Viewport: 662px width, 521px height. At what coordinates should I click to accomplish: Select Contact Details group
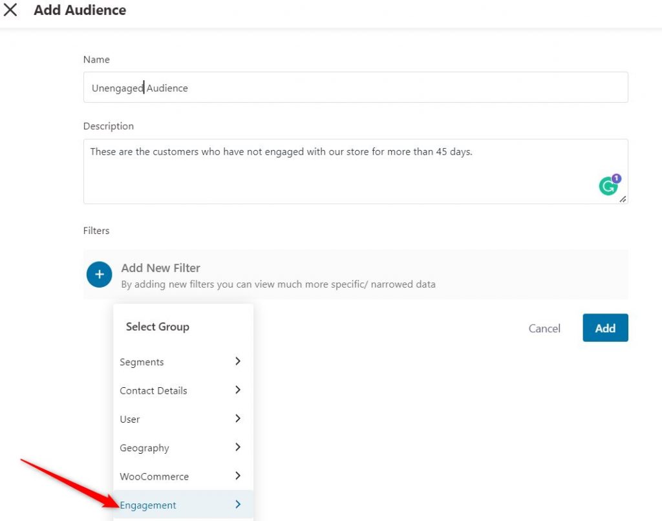[183, 390]
